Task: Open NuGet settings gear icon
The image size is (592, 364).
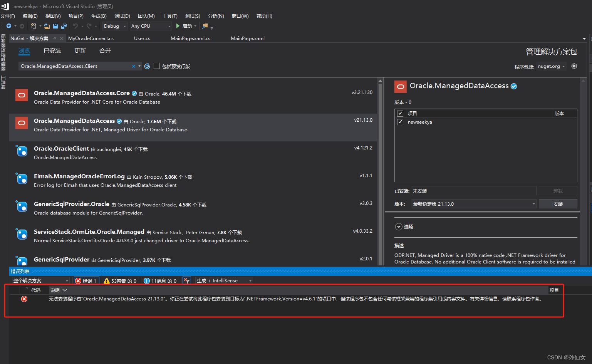Action: point(574,66)
